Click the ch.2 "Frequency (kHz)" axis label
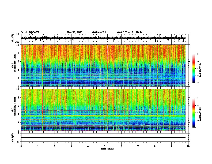 tap(15, 107)
